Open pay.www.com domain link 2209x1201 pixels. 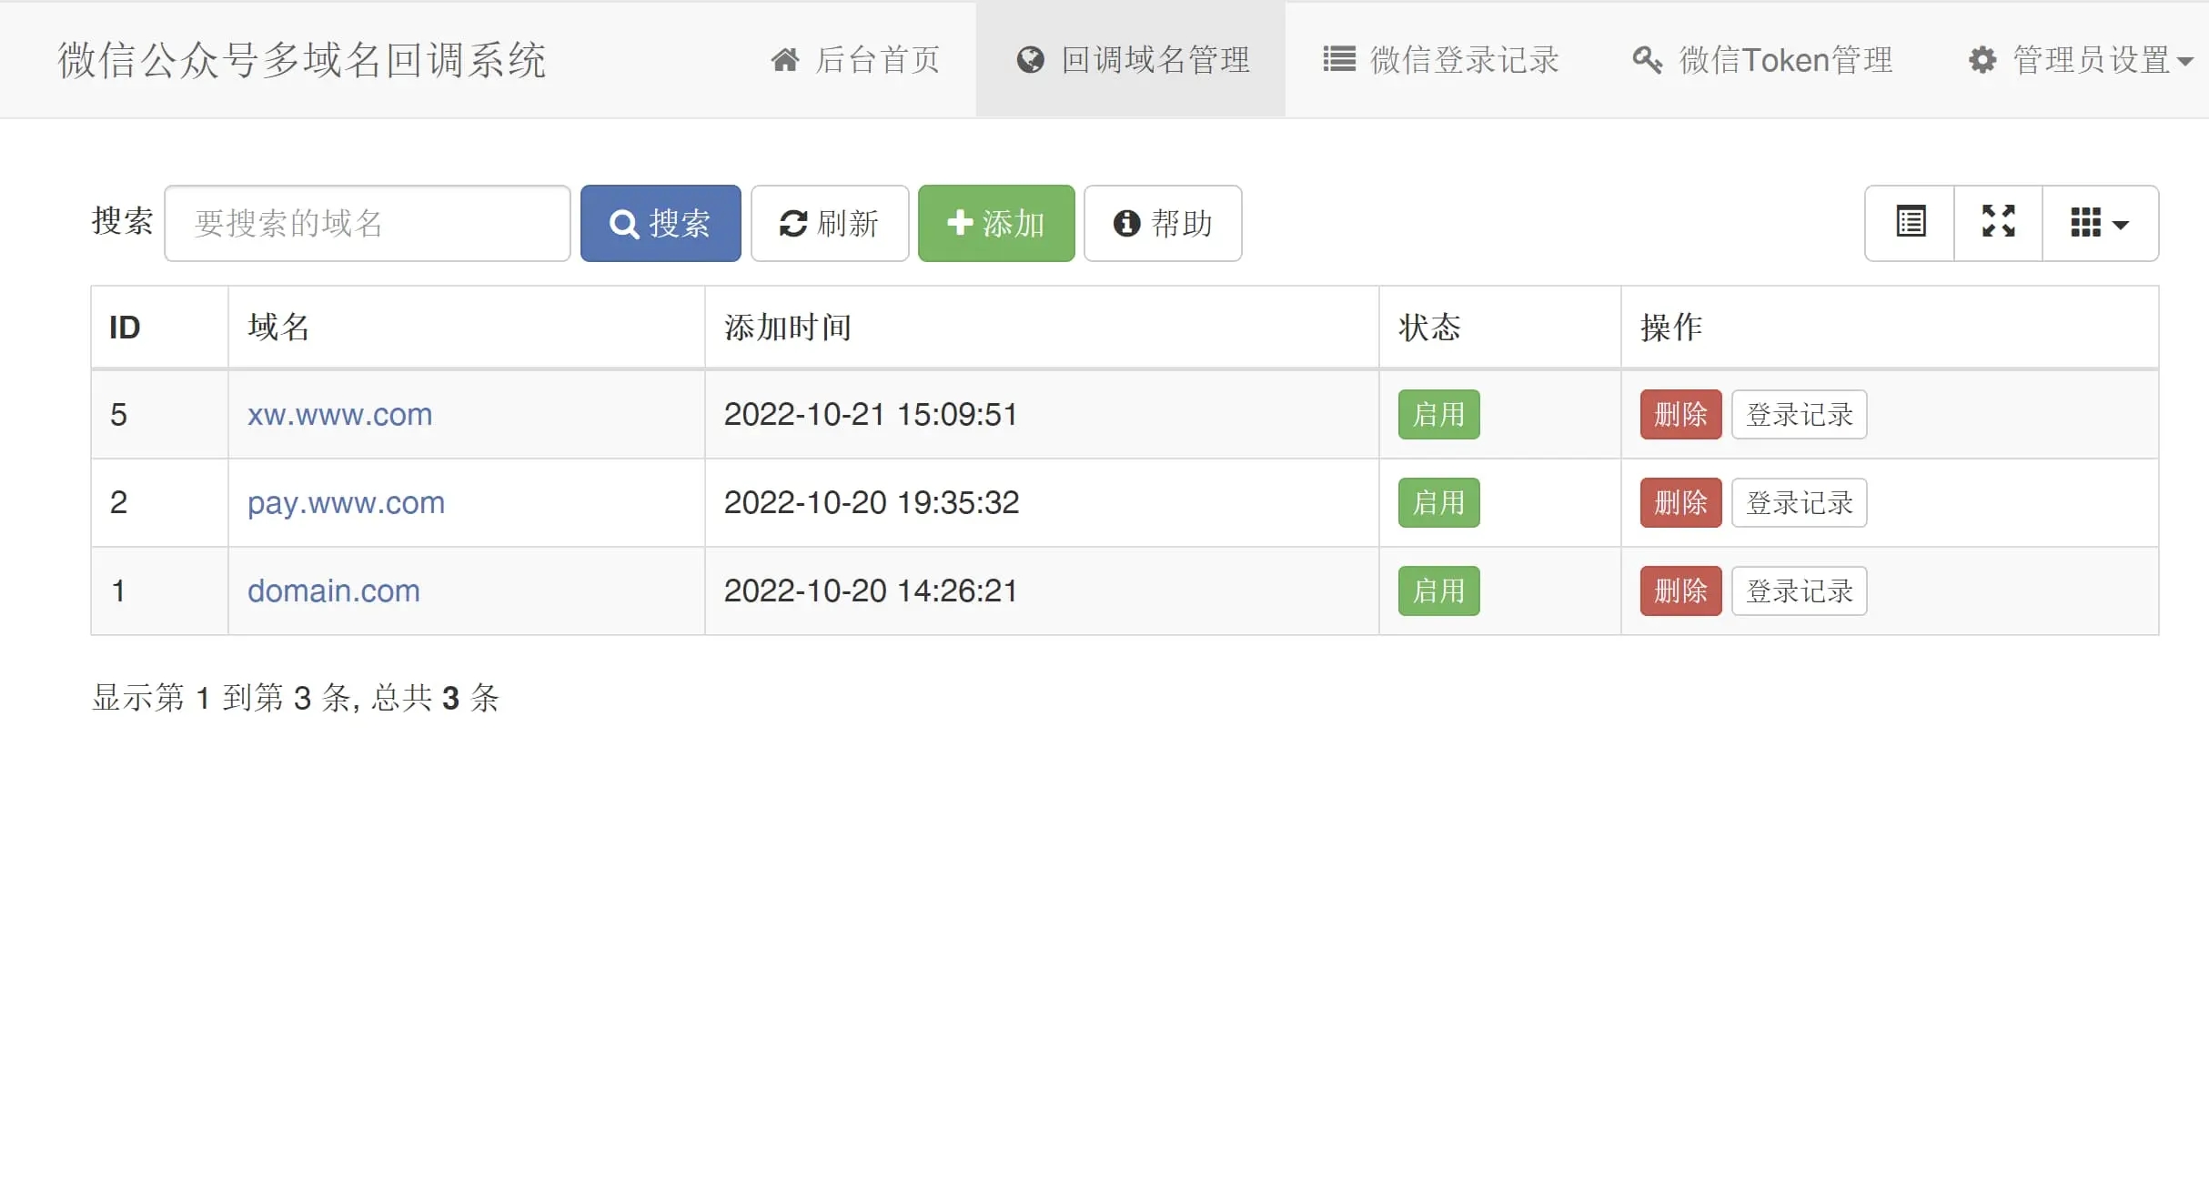[346, 502]
